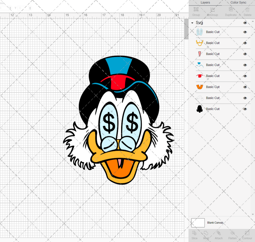255x242 pixels.
Task: Open the Layers tab
Action: (205, 3)
